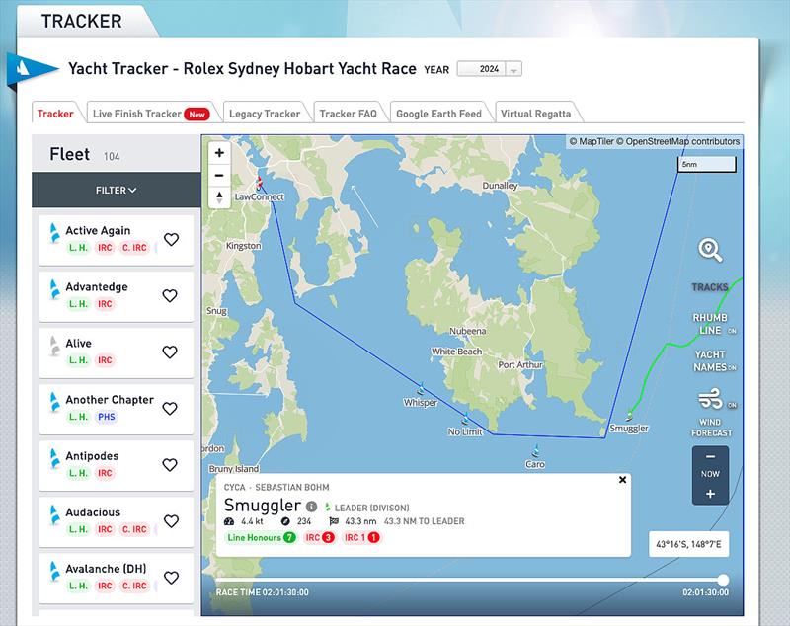
Task: Open the 2024 year dropdown
Action: pos(489,69)
